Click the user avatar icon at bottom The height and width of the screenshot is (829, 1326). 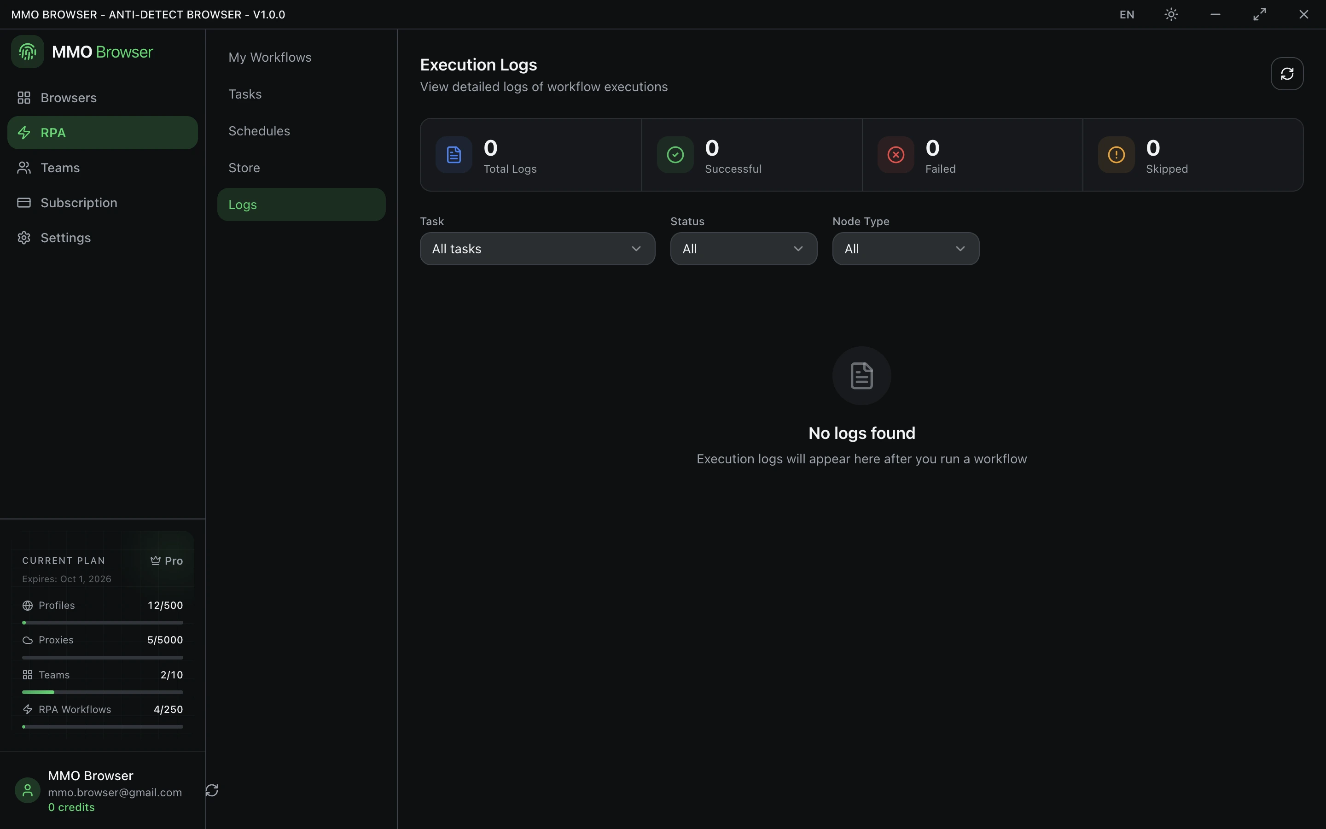[x=28, y=791]
